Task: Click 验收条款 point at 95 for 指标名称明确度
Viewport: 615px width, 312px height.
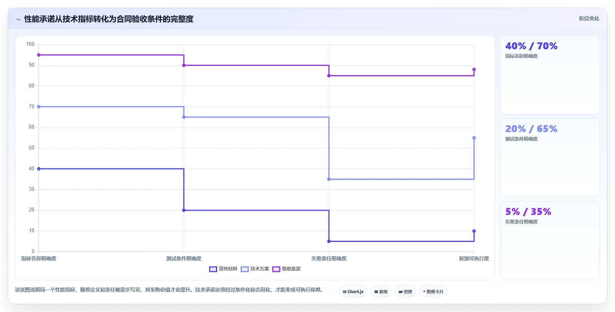Action: (39, 55)
